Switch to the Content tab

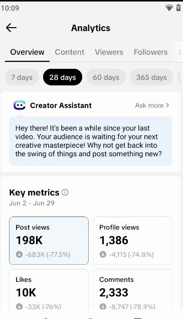coord(70,52)
